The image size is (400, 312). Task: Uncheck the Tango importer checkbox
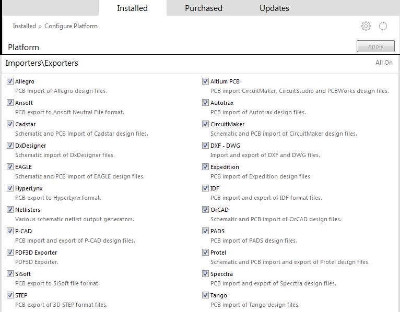pyautogui.click(x=205, y=295)
